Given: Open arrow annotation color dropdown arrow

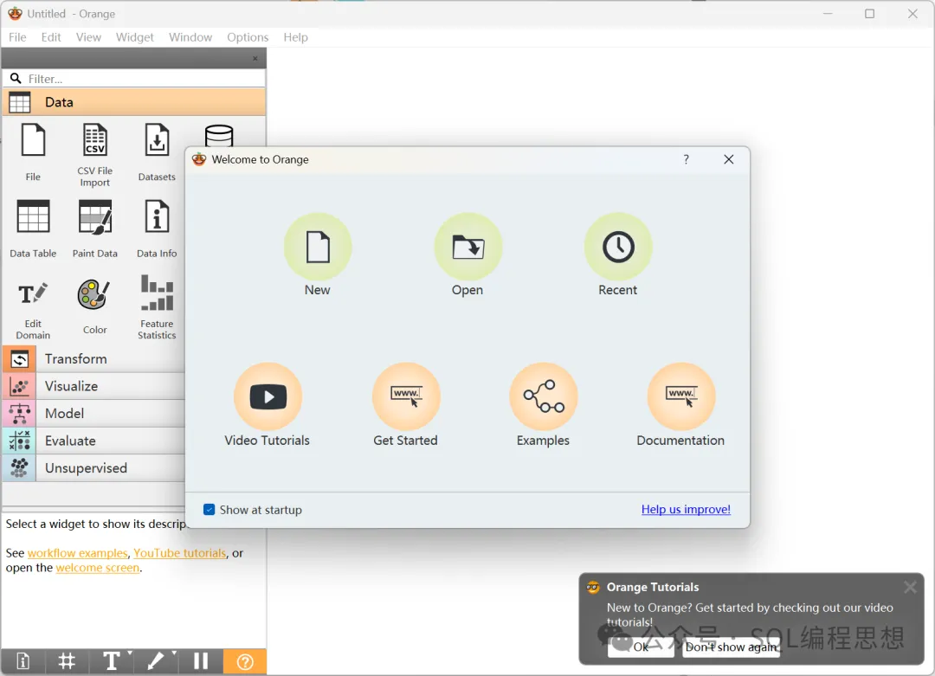Looking at the screenshot, I should (x=174, y=653).
